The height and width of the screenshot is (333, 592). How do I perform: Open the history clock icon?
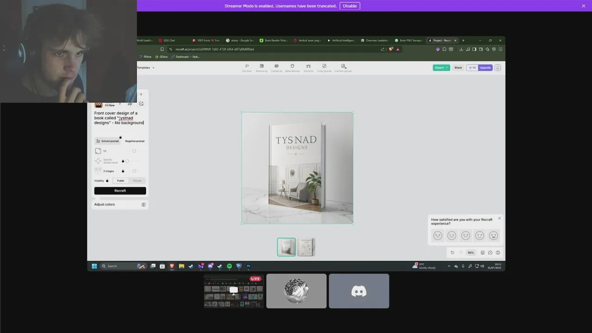tap(490, 253)
